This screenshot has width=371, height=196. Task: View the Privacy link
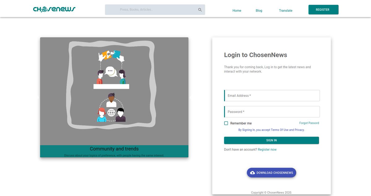tap(300, 130)
